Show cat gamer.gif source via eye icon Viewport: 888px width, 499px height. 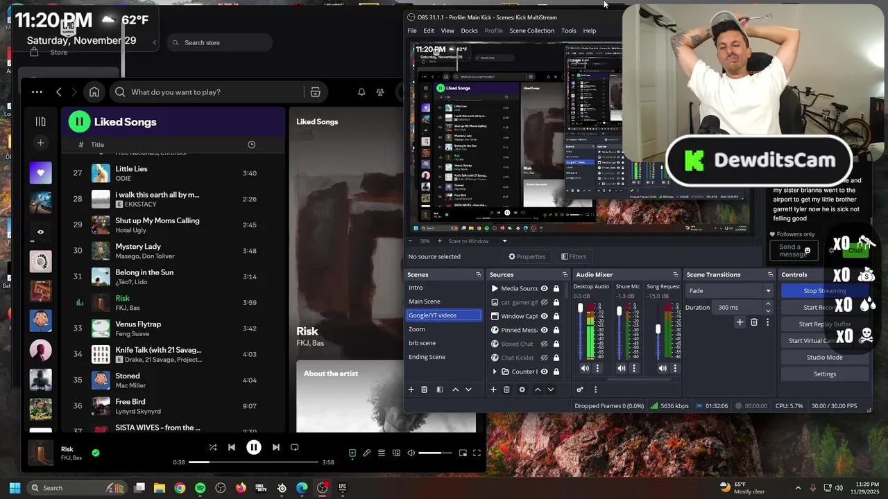tap(545, 302)
